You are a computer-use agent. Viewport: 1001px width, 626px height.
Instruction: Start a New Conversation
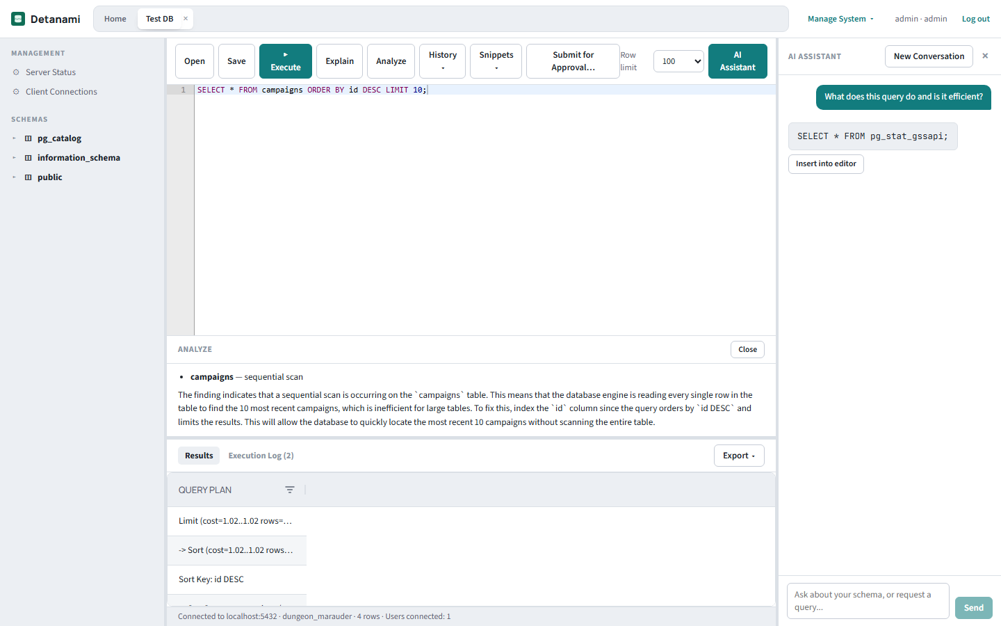click(x=929, y=56)
